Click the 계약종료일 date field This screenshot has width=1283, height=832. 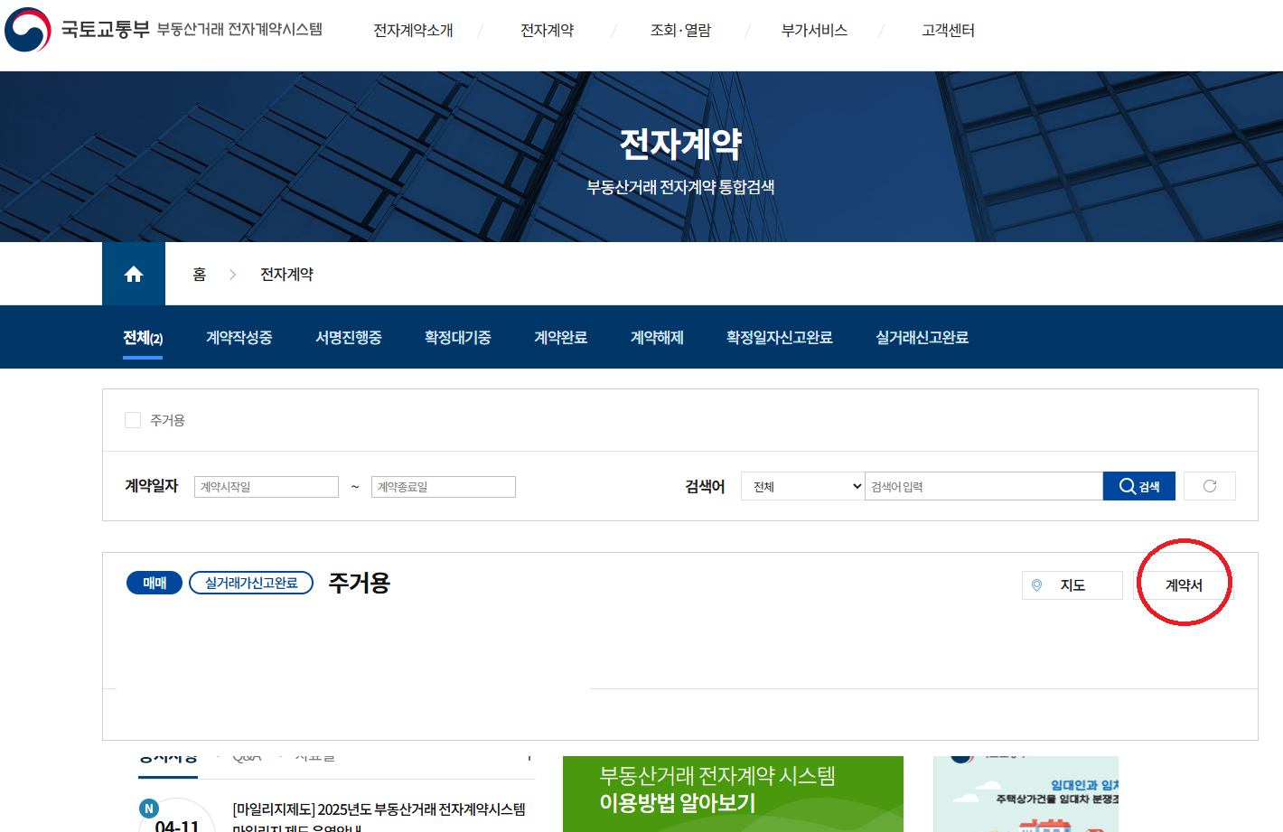coord(444,487)
